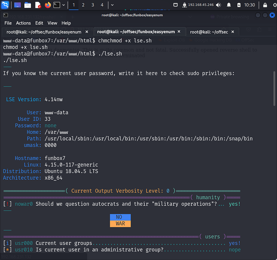Viewport: 277px width, 260px height.
Task: Click the Ubuntu 18.04.5 LTS text
Action: 71,171
